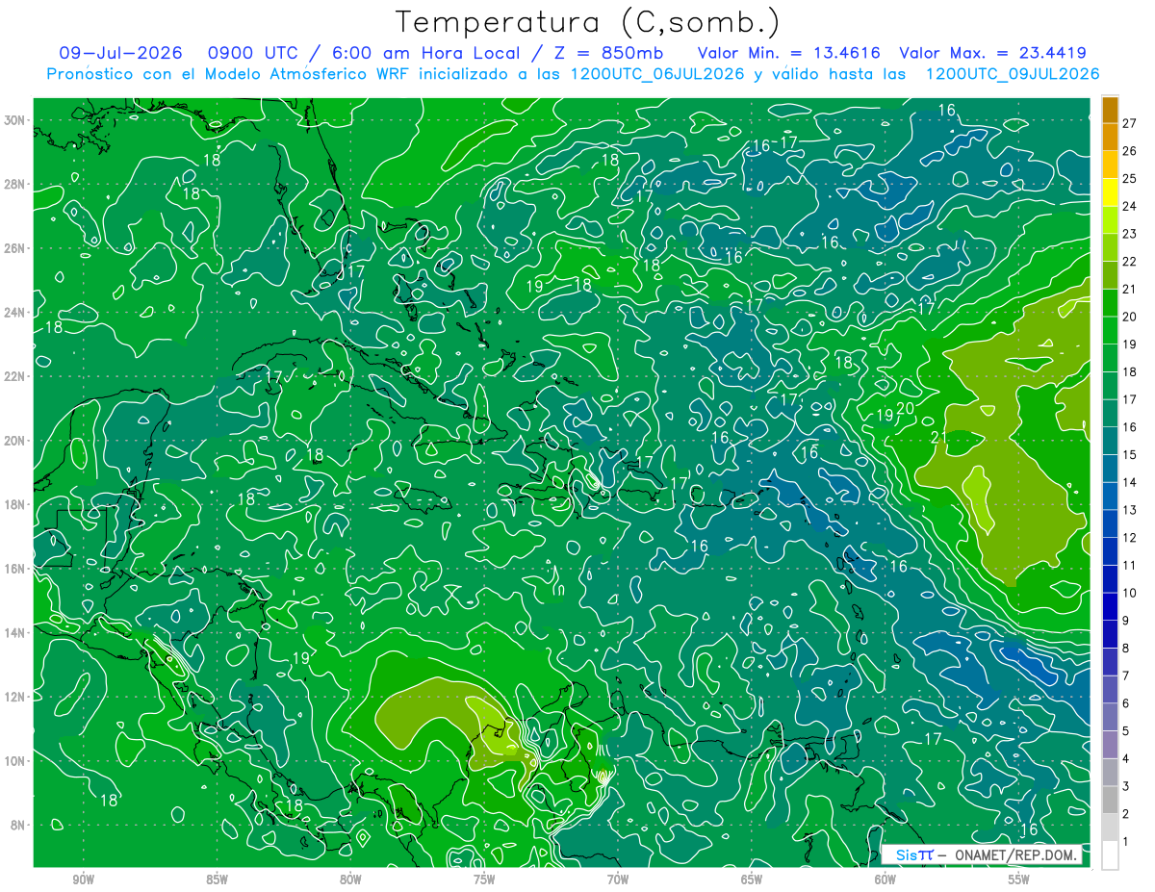Click the "11" label on colour scale
The image size is (1155, 892).
[1129, 565]
